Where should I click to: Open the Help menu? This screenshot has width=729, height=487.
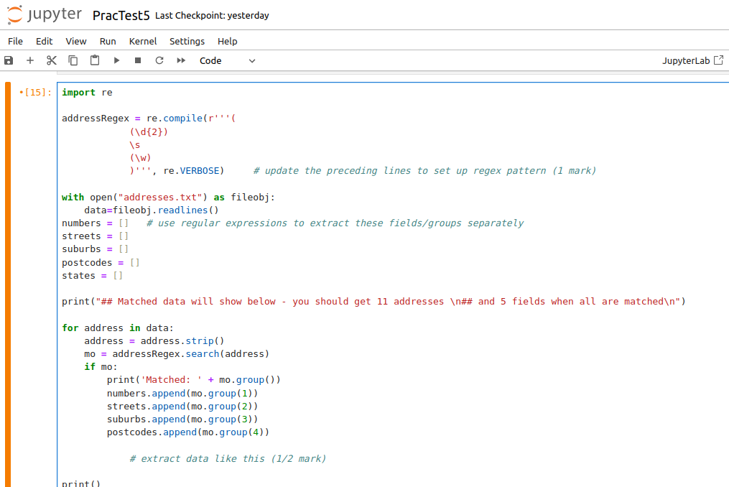pyautogui.click(x=228, y=41)
